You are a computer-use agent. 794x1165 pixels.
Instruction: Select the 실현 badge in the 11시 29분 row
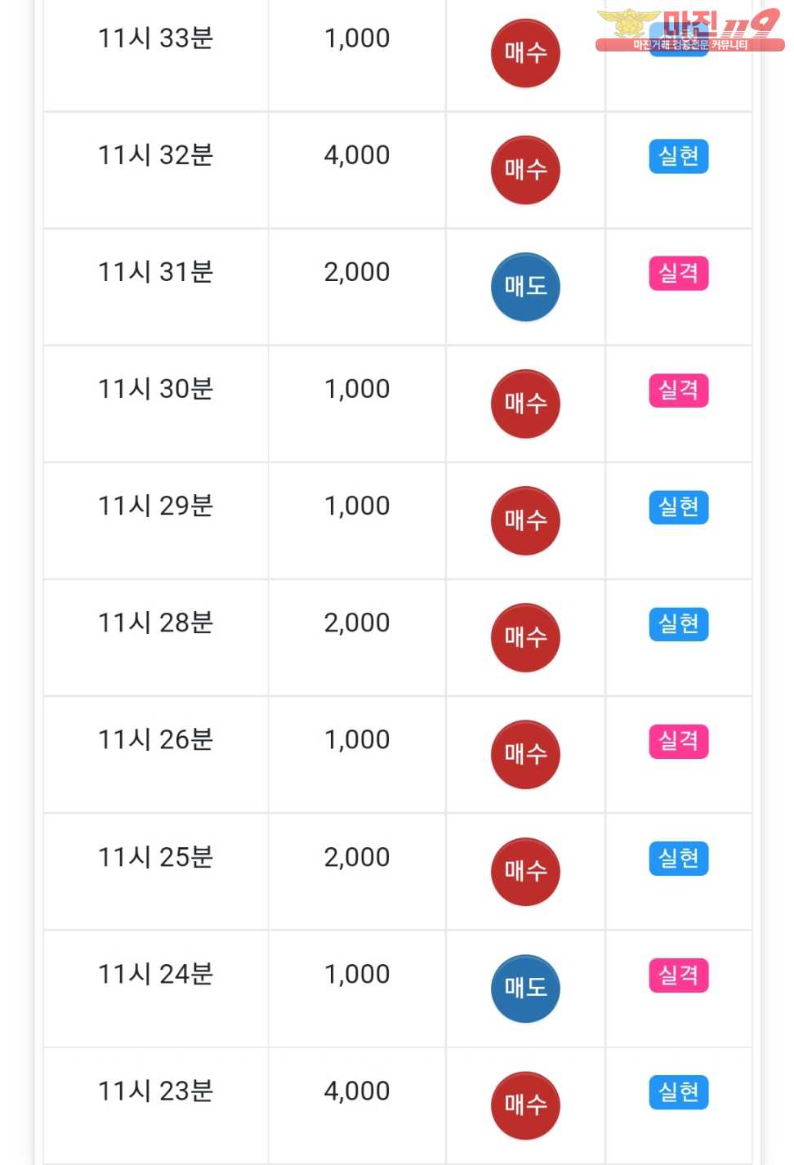click(x=679, y=507)
